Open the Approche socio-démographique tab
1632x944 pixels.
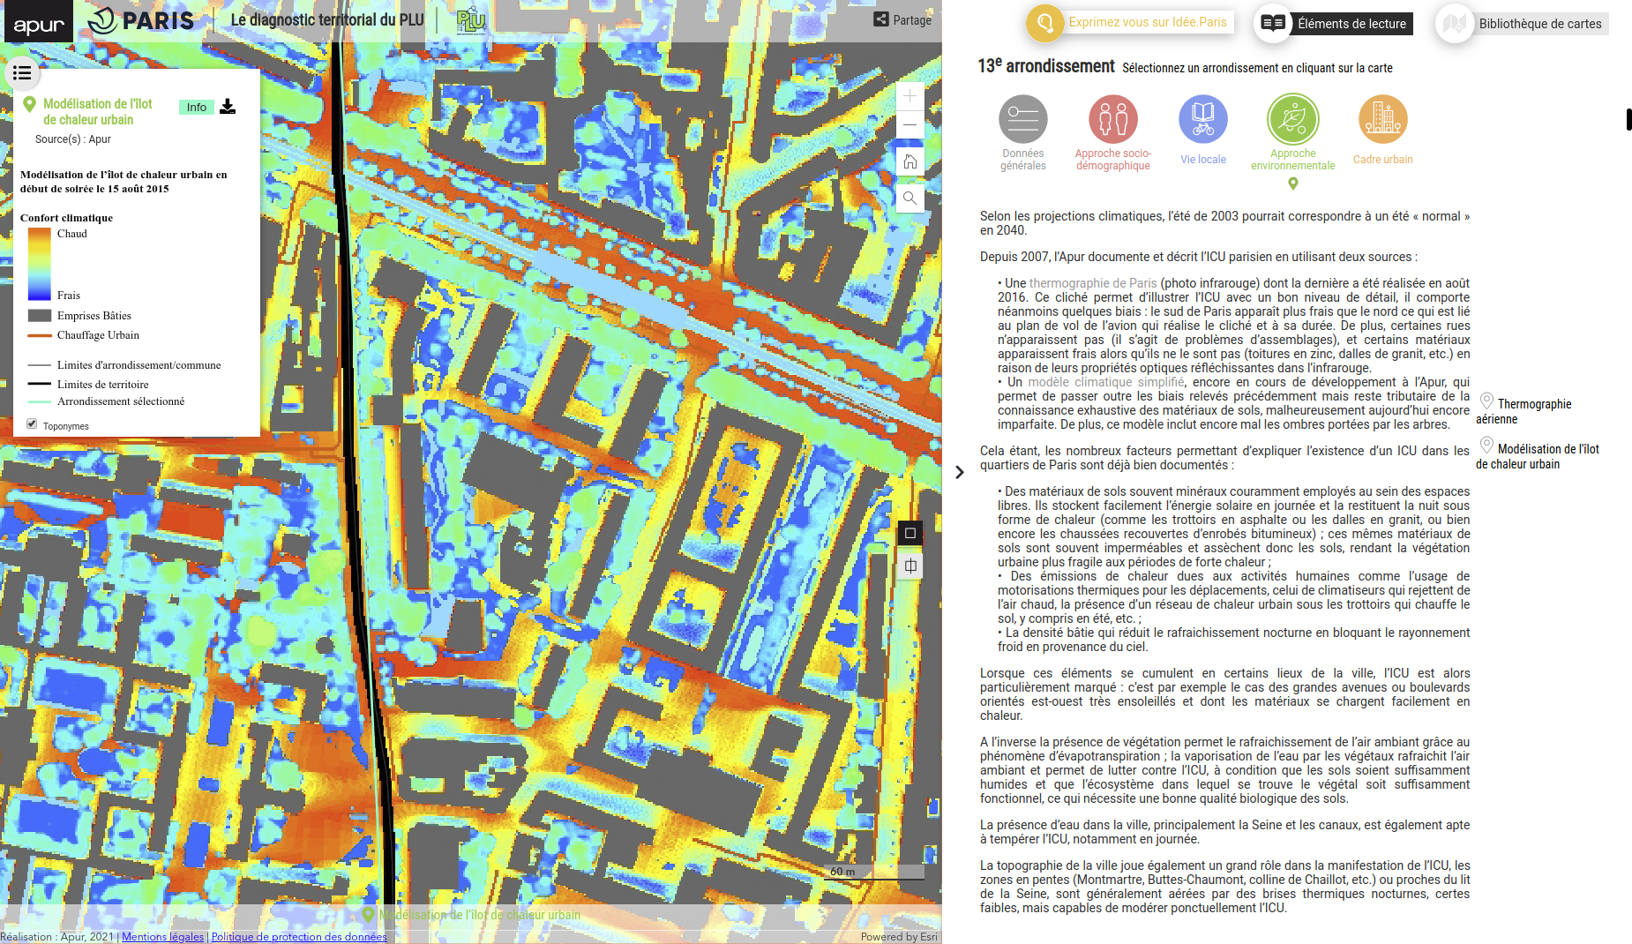pyautogui.click(x=1112, y=120)
